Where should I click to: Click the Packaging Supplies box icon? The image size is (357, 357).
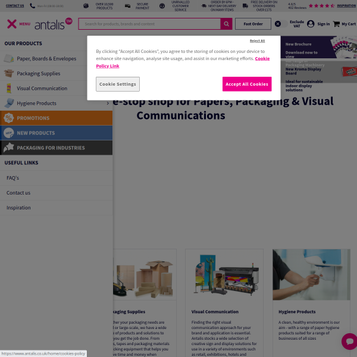click(x=8, y=73)
